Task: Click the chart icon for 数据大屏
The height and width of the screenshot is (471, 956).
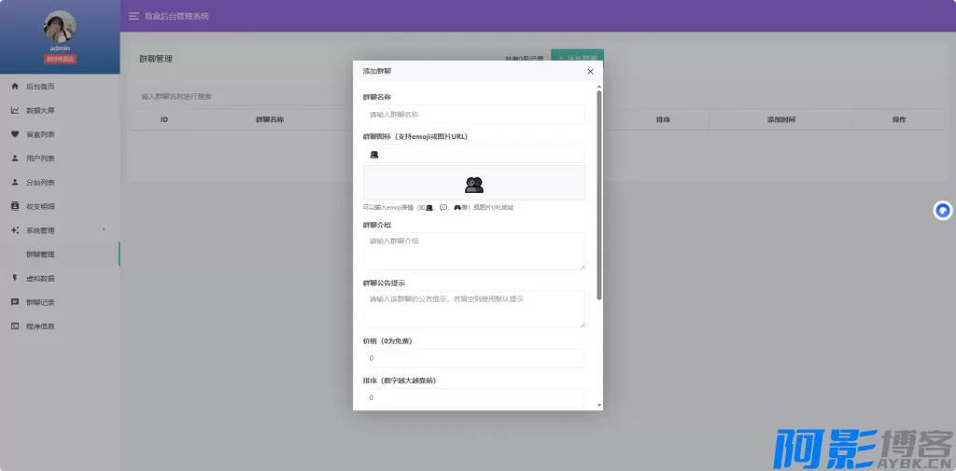Action: pyautogui.click(x=15, y=110)
